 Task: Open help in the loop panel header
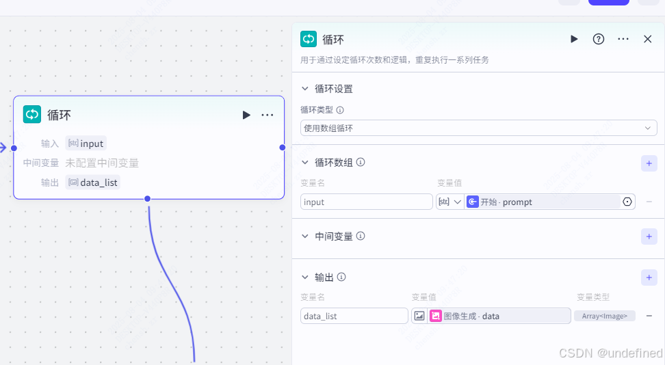pos(599,39)
